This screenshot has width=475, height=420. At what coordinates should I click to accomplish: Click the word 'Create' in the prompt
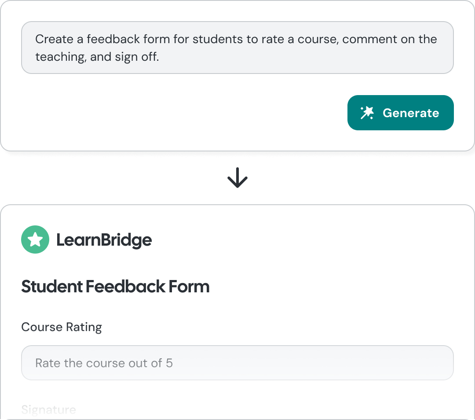54,39
